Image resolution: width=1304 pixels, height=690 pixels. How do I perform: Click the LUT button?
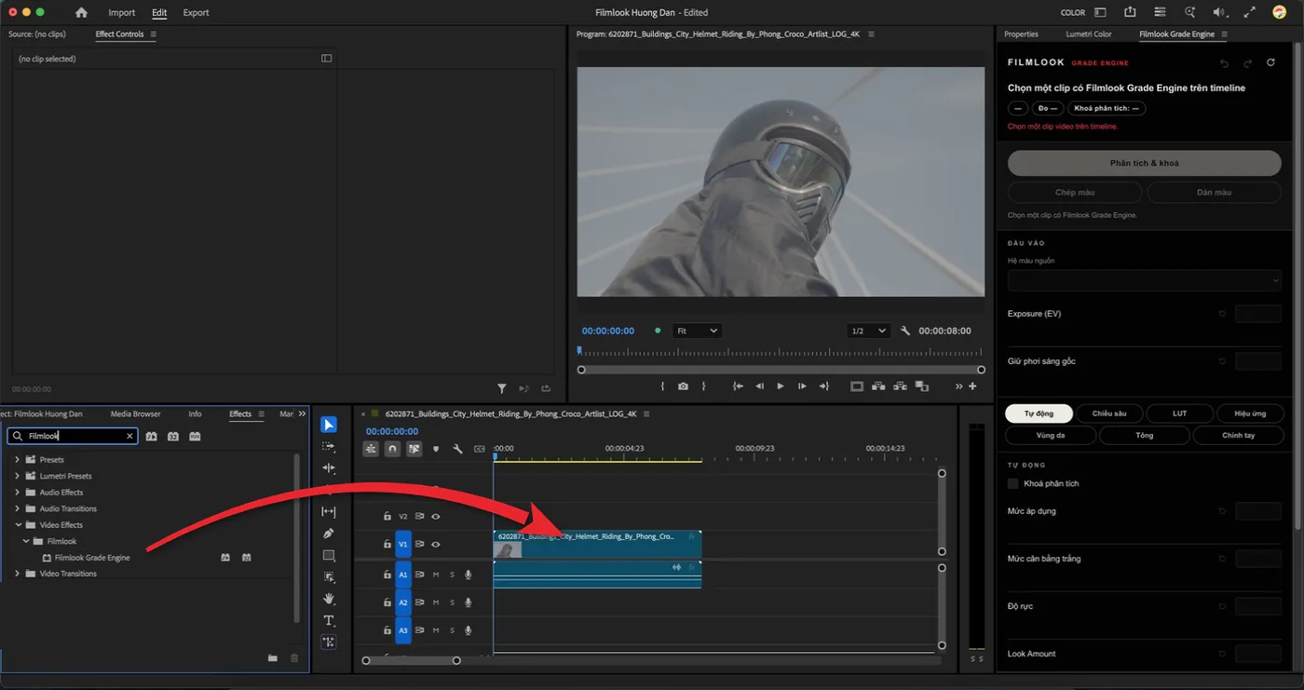click(x=1179, y=413)
